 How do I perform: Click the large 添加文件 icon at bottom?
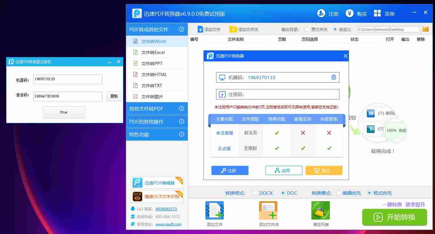[x=215, y=210]
